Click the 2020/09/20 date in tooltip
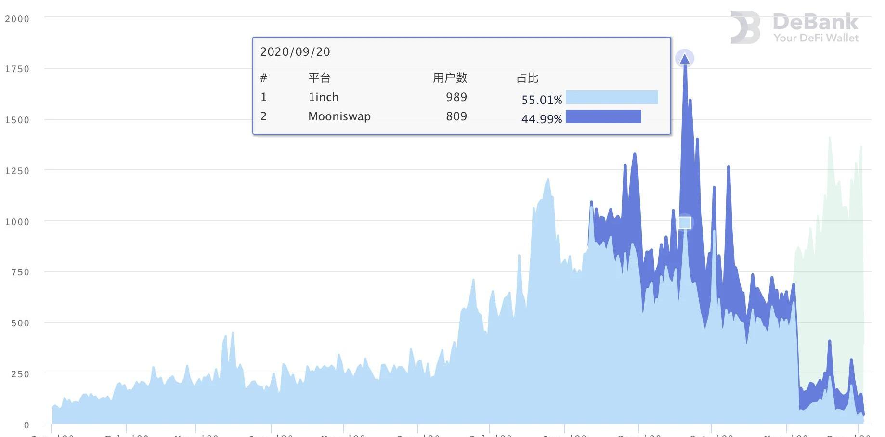Screen dimensions: 885x437 tap(295, 52)
